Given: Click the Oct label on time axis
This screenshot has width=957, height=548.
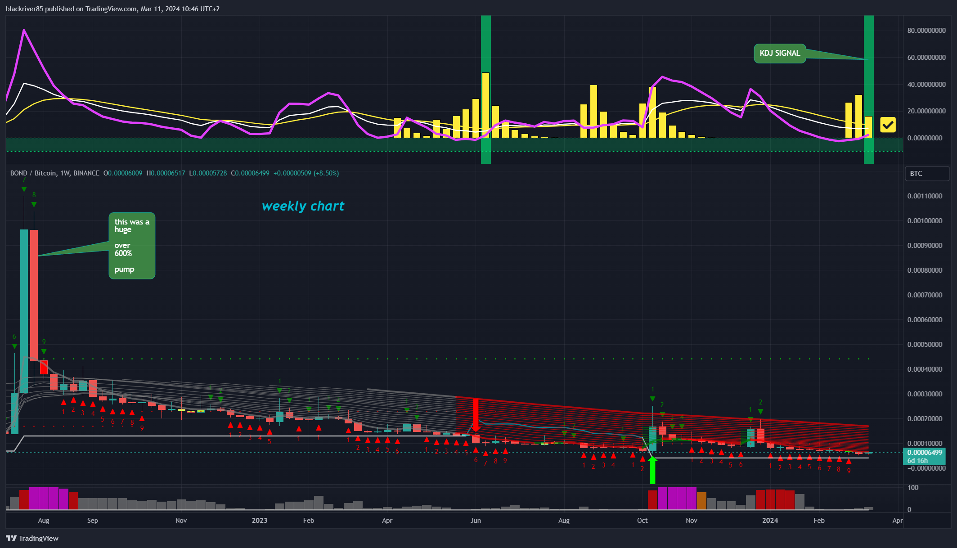Looking at the screenshot, I should click(642, 521).
